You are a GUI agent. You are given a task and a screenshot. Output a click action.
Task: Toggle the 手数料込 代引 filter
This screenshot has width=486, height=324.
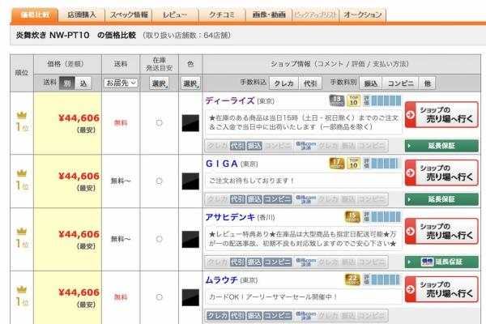click(x=310, y=83)
